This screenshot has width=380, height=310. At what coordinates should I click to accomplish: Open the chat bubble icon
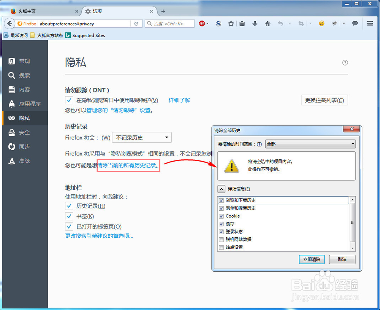click(355, 23)
